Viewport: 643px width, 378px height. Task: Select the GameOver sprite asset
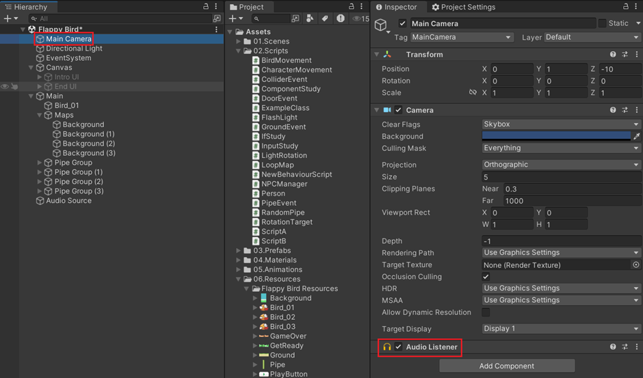(x=283, y=336)
